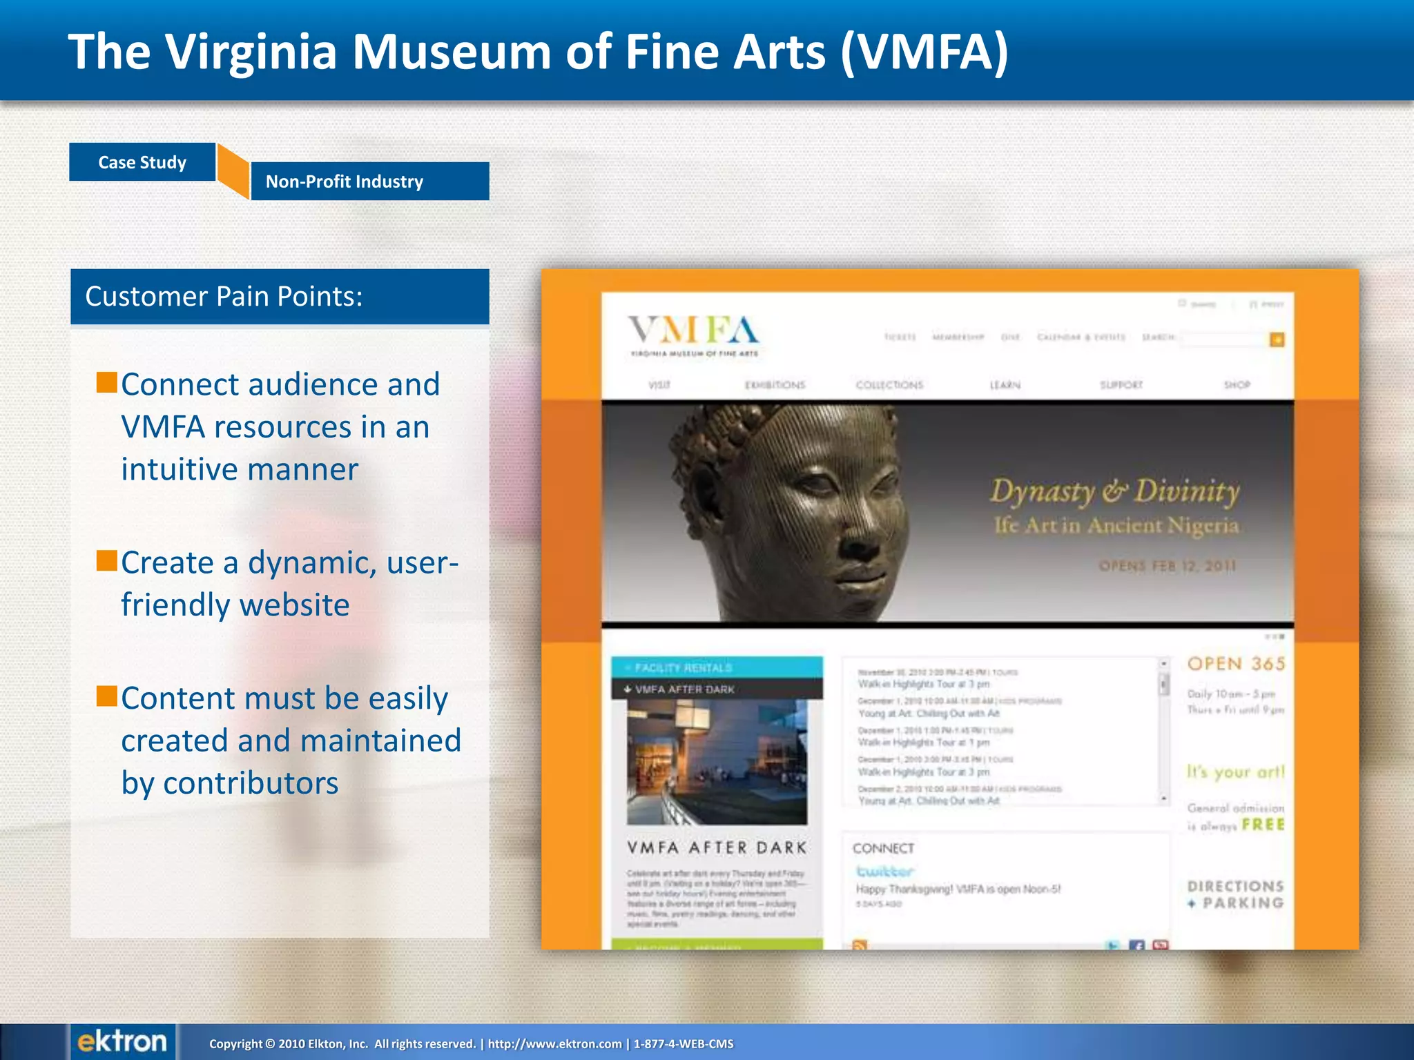
Task: Expand the Facility Rentals accordion header
Action: click(x=717, y=667)
